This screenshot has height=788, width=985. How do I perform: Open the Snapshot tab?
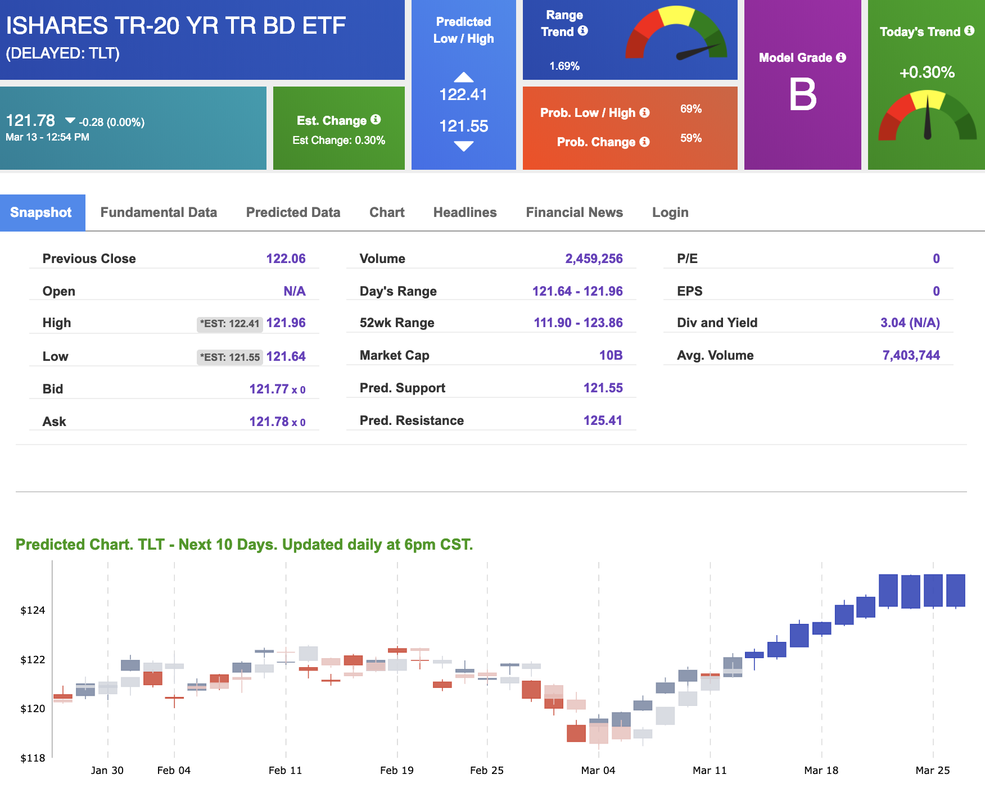click(x=42, y=212)
